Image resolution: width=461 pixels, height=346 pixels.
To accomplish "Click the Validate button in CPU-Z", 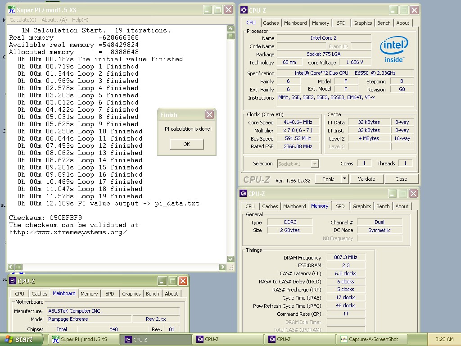I will click(x=366, y=179).
